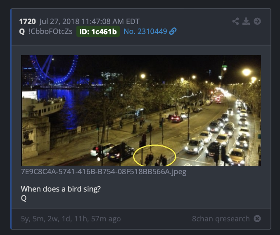Click the 7E9C8C4A jpeg filename
Viewport: 280px width, 235px height.
click(104, 172)
